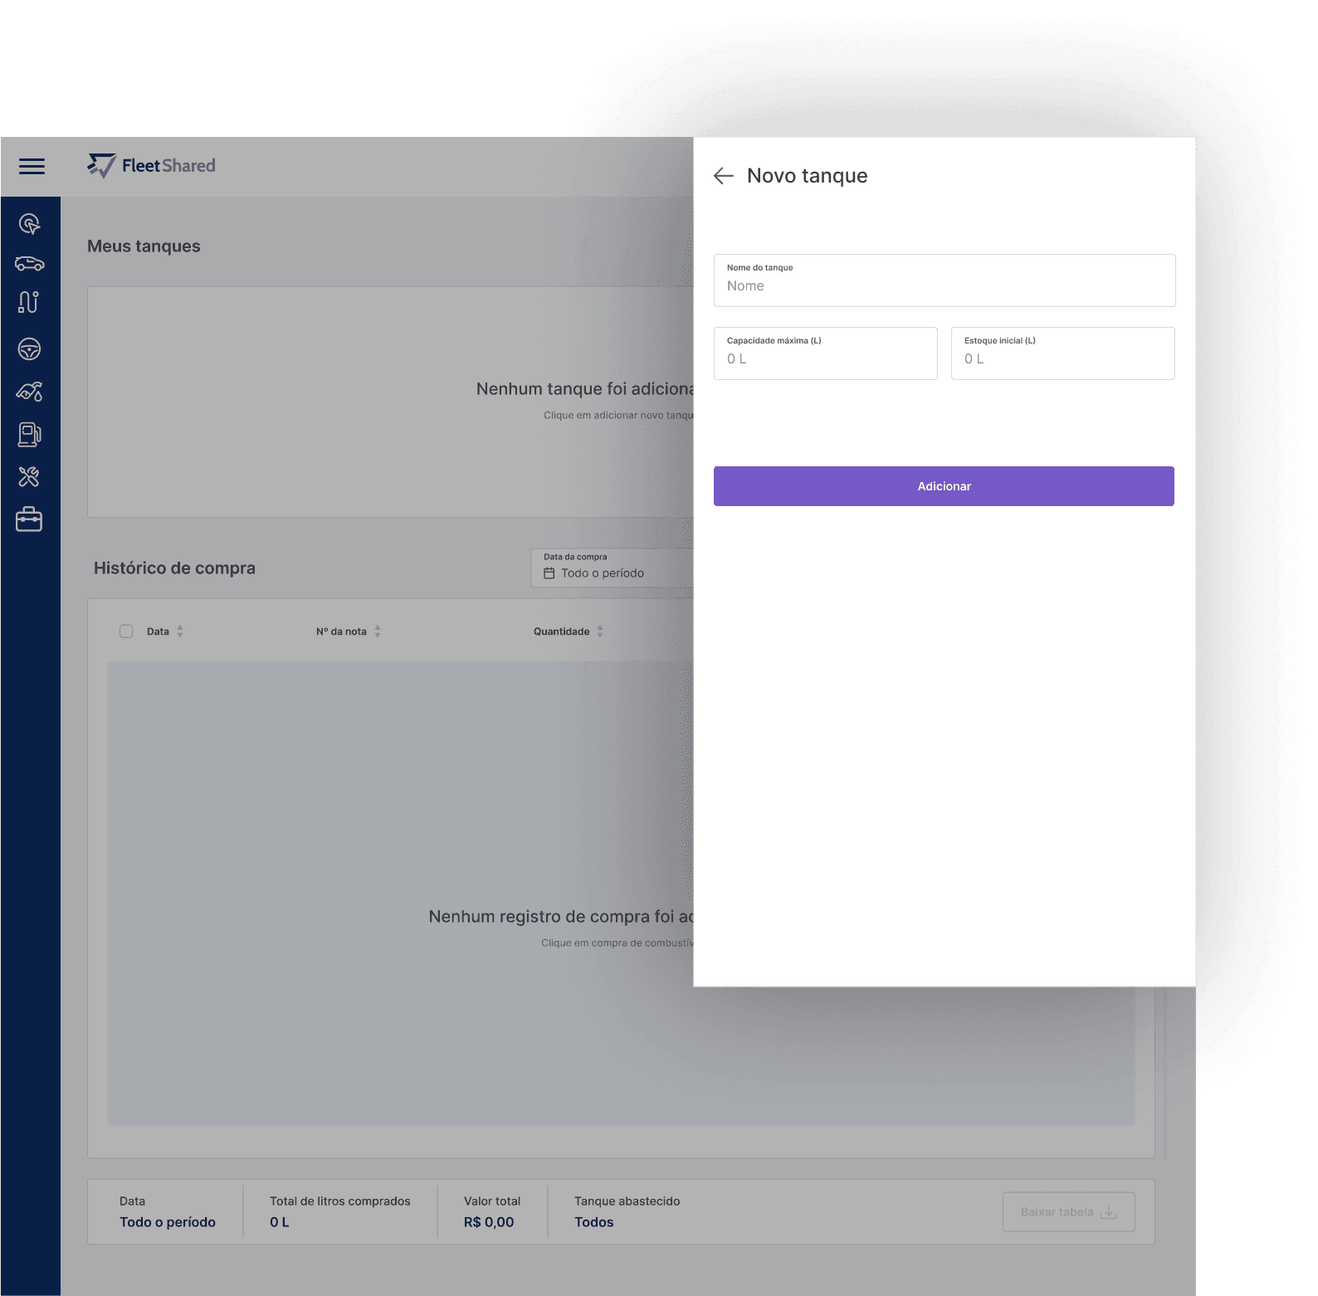This screenshot has height=1296, width=1318.
Task: Open the fuel pump station icon
Action: (x=29, y=435)
